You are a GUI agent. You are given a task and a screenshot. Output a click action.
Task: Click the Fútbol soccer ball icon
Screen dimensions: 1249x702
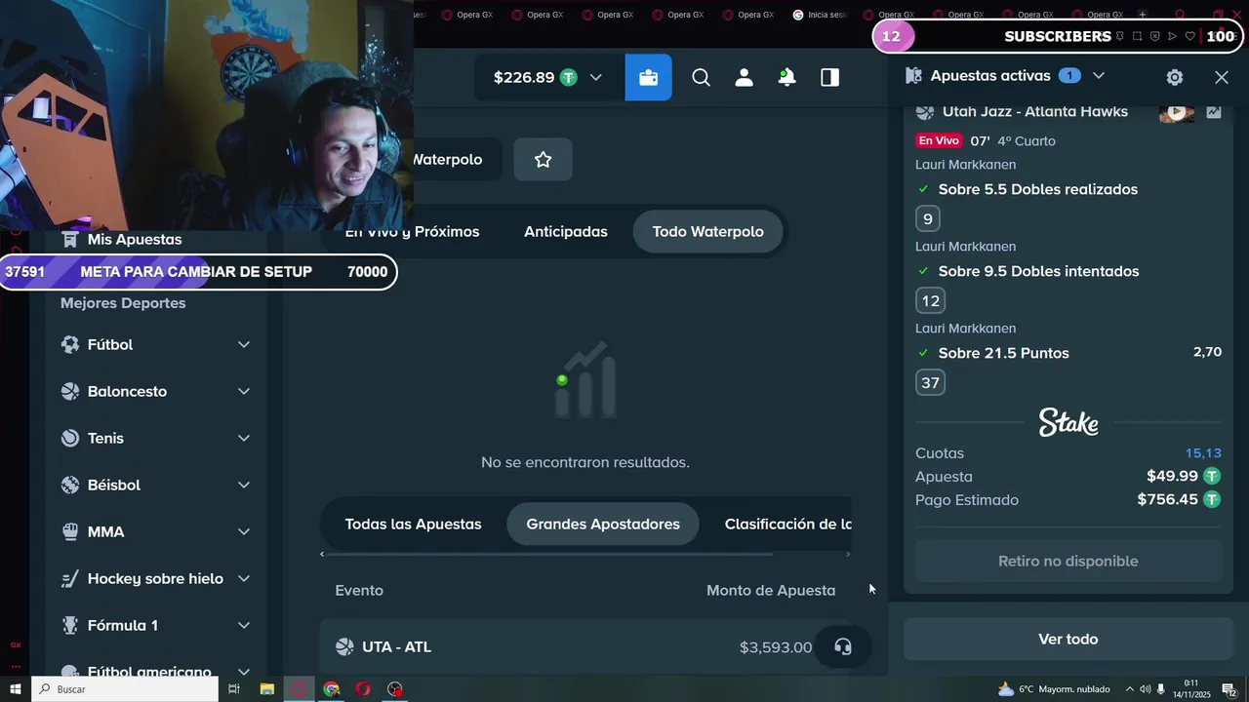(70, 344)
